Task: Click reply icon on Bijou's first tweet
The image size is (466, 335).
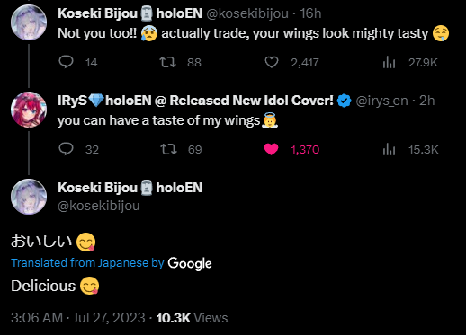Action: click(x=66, y=62)
